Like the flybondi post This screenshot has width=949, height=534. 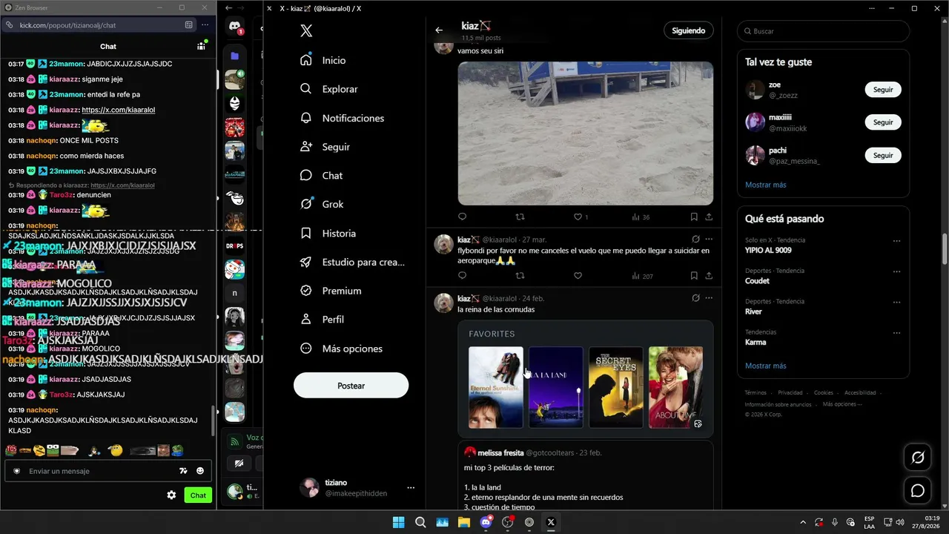[x=578, y=276]
